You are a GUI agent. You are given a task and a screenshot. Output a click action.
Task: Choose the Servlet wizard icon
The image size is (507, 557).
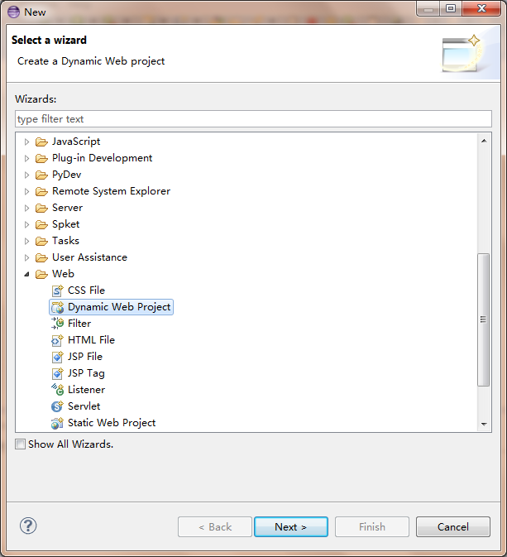57,406
